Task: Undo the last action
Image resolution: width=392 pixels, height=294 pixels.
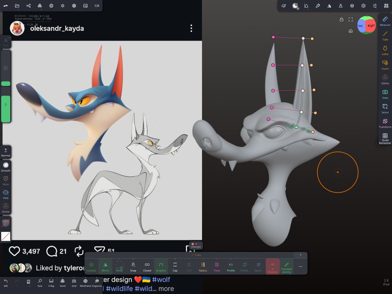Action: point(6,283)
